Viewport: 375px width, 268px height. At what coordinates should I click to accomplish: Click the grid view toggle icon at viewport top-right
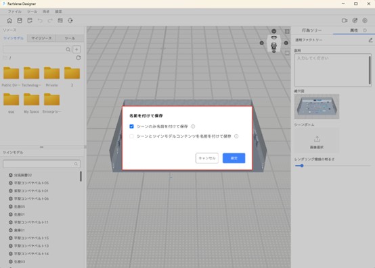click(287, 31)
